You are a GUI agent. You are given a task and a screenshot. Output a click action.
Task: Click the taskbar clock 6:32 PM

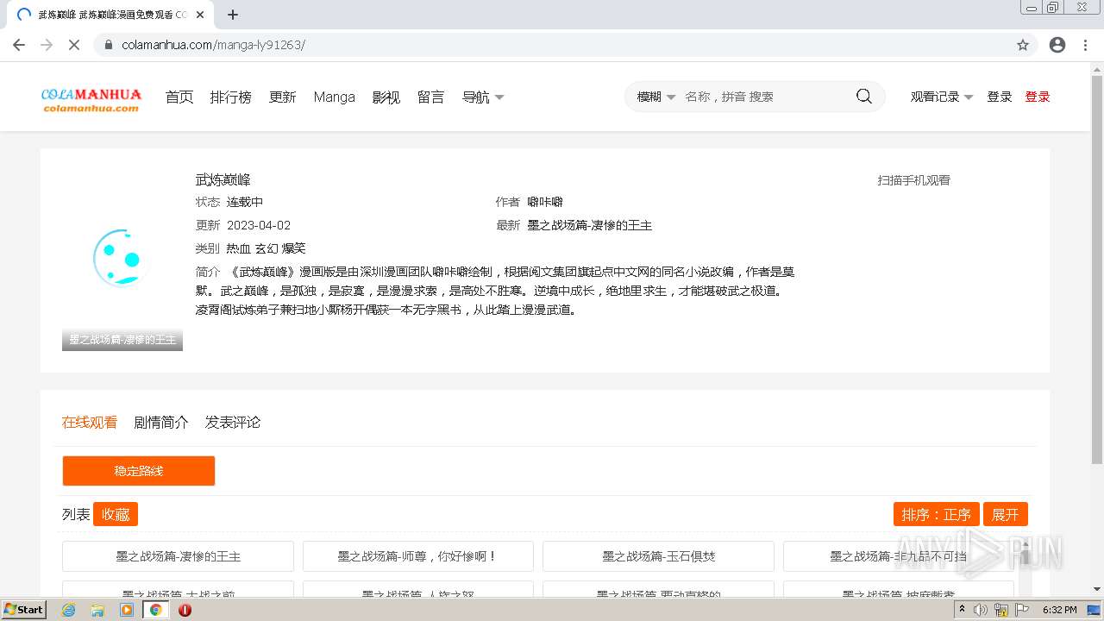tap(1059, 610)
